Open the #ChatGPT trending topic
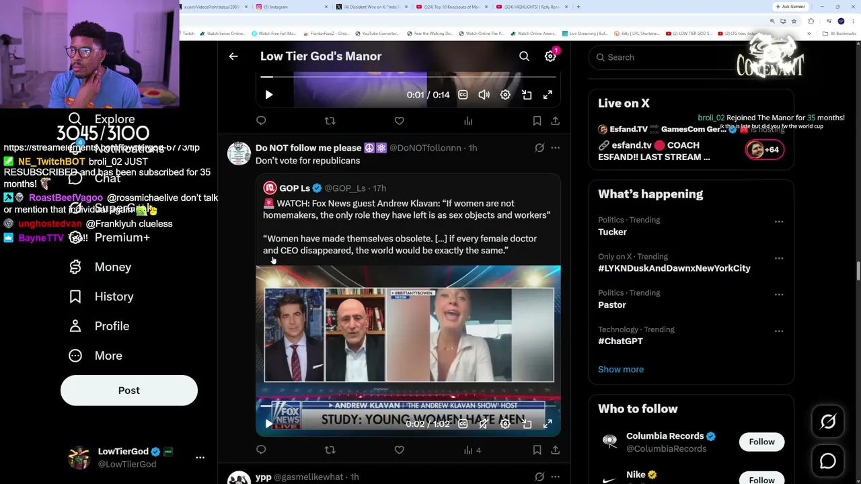This screenshot has height=484, width=861. (620, 341)
